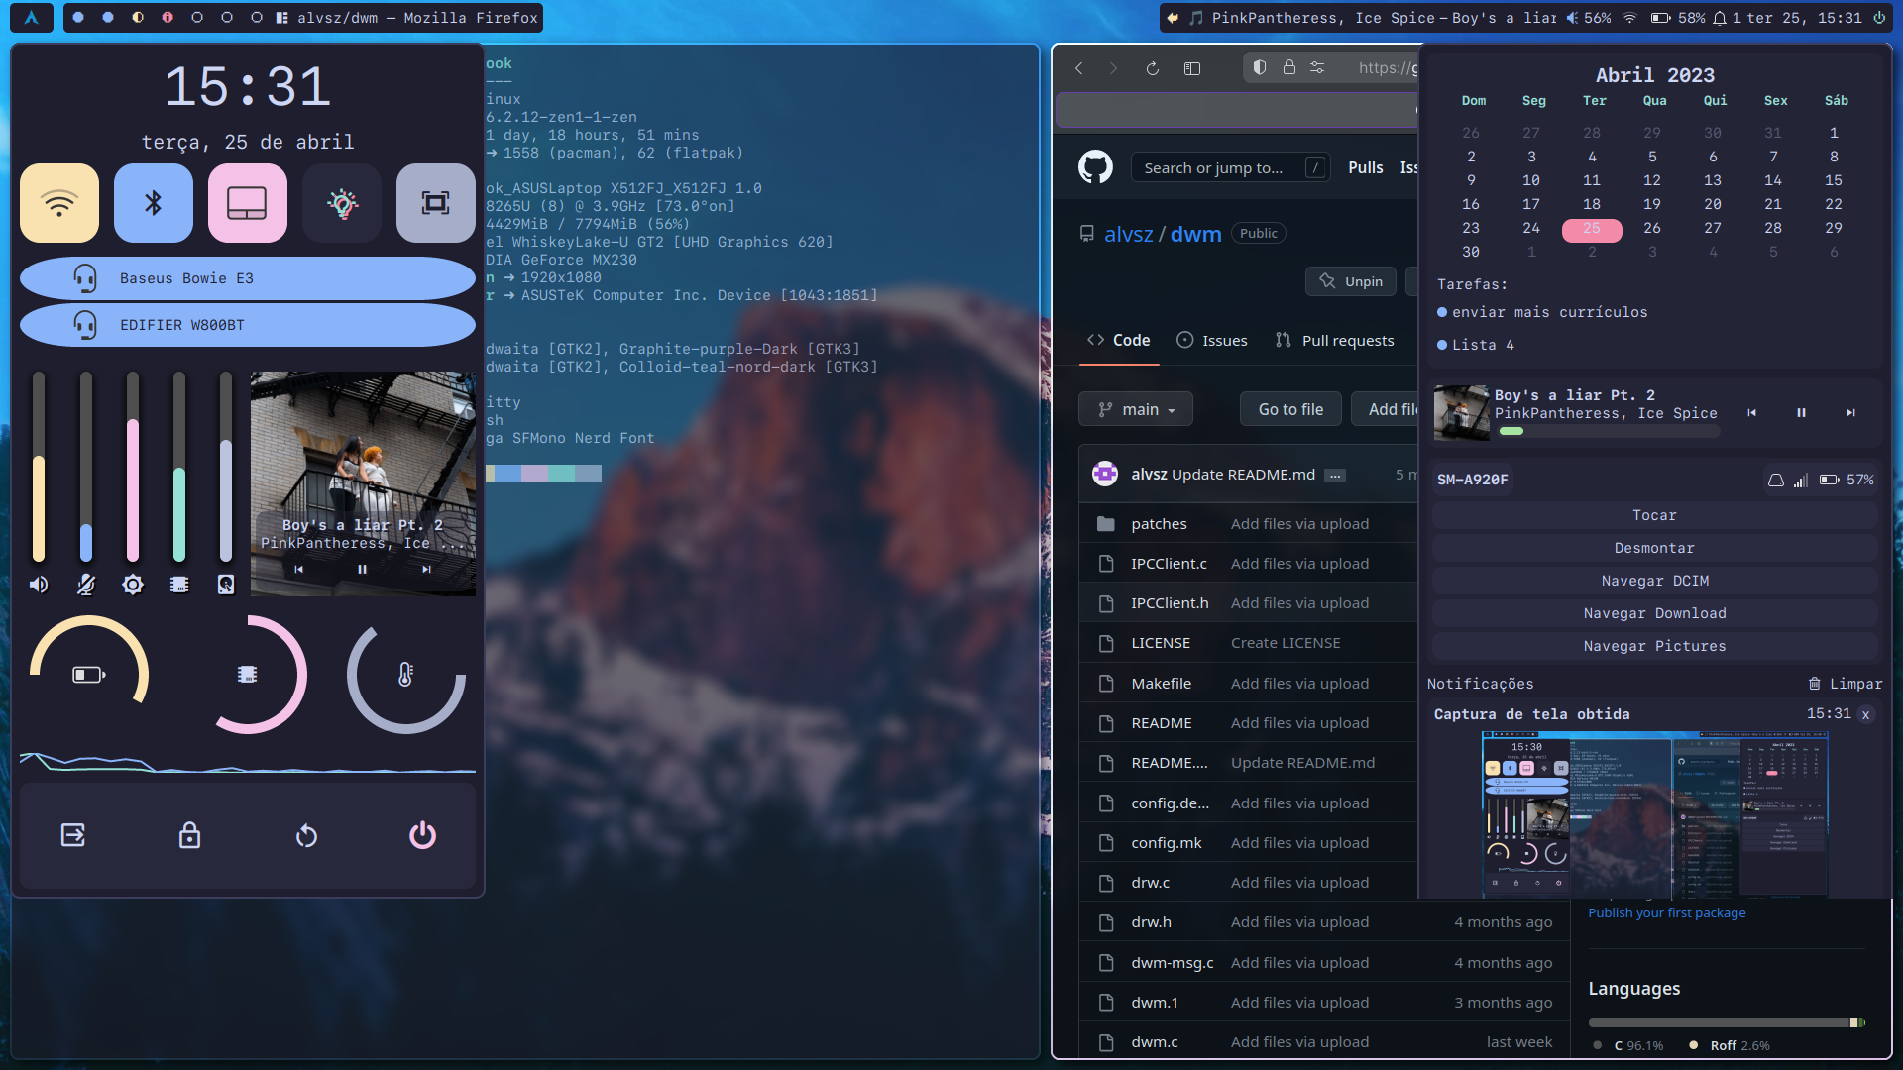
Task: Expand the commit message ellipsis button
Action: [x=1335, y=475]
